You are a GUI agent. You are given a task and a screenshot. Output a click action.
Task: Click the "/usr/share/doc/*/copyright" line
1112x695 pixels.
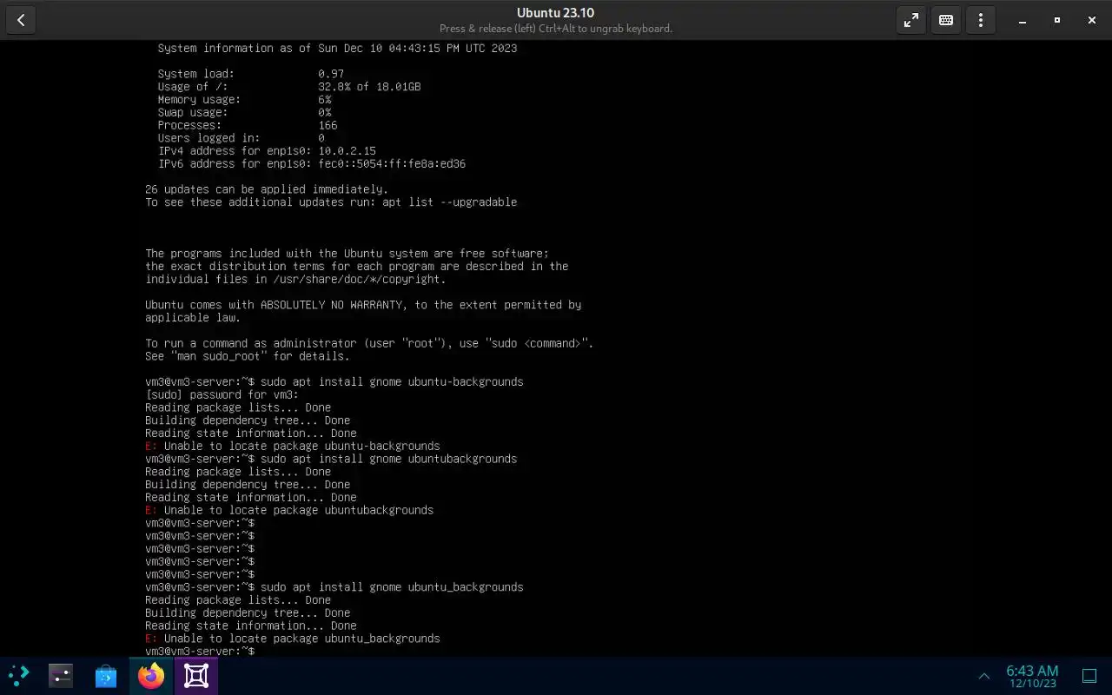295,280
